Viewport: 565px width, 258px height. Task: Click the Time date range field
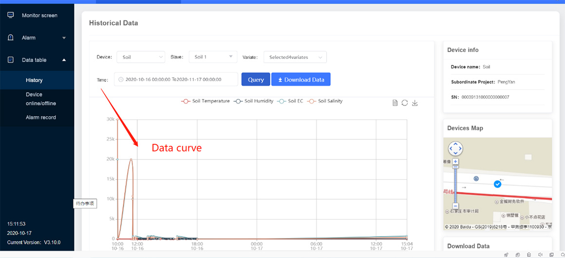tap(176, 79)
